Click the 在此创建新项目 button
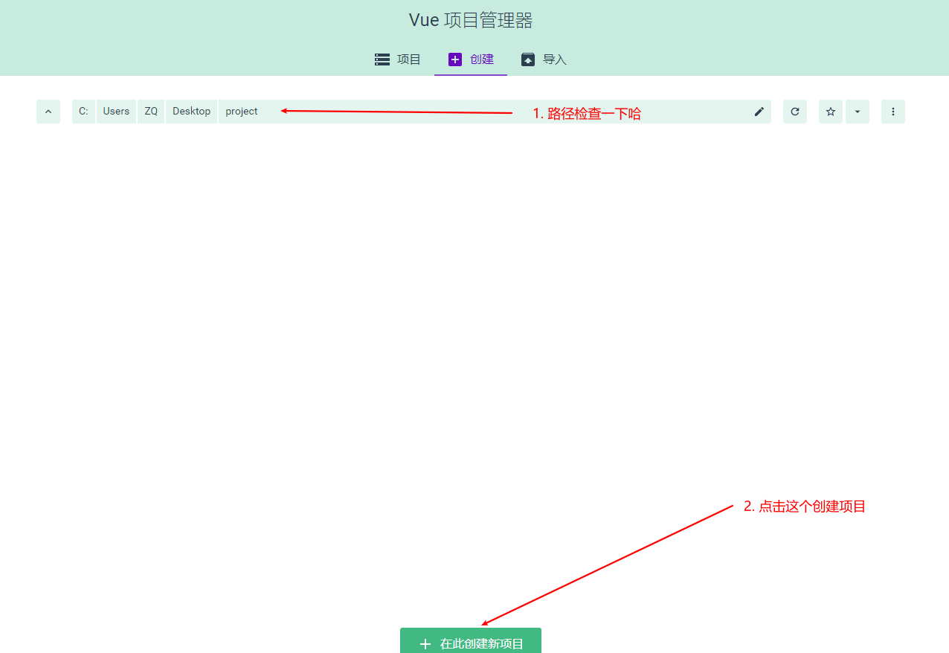The height and width of the screenshot is (653, 949). [x=471, y=641]
